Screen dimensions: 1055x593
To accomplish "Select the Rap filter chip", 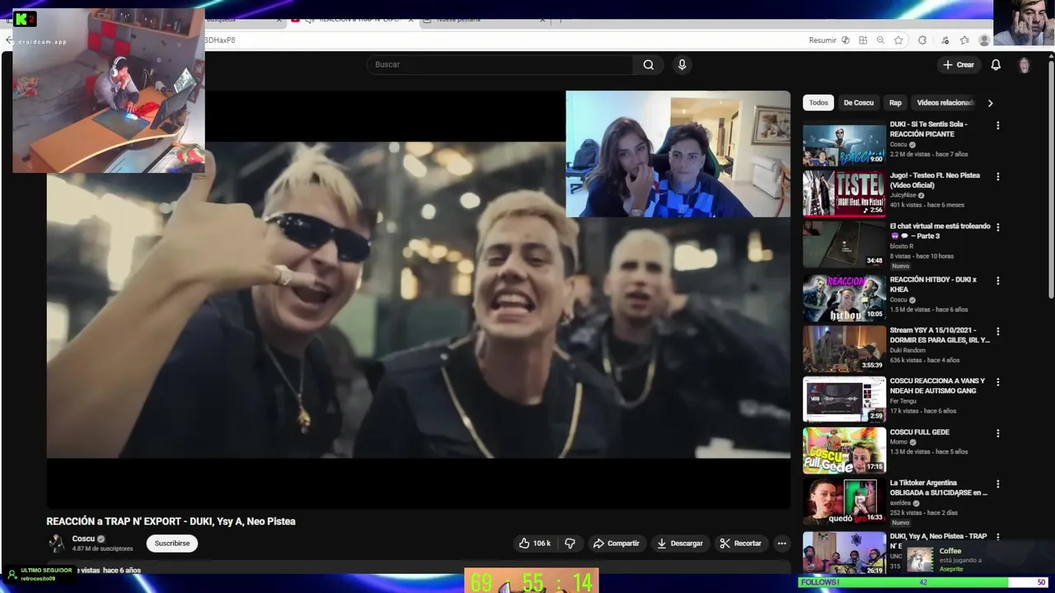I will [x=895, y=103].
